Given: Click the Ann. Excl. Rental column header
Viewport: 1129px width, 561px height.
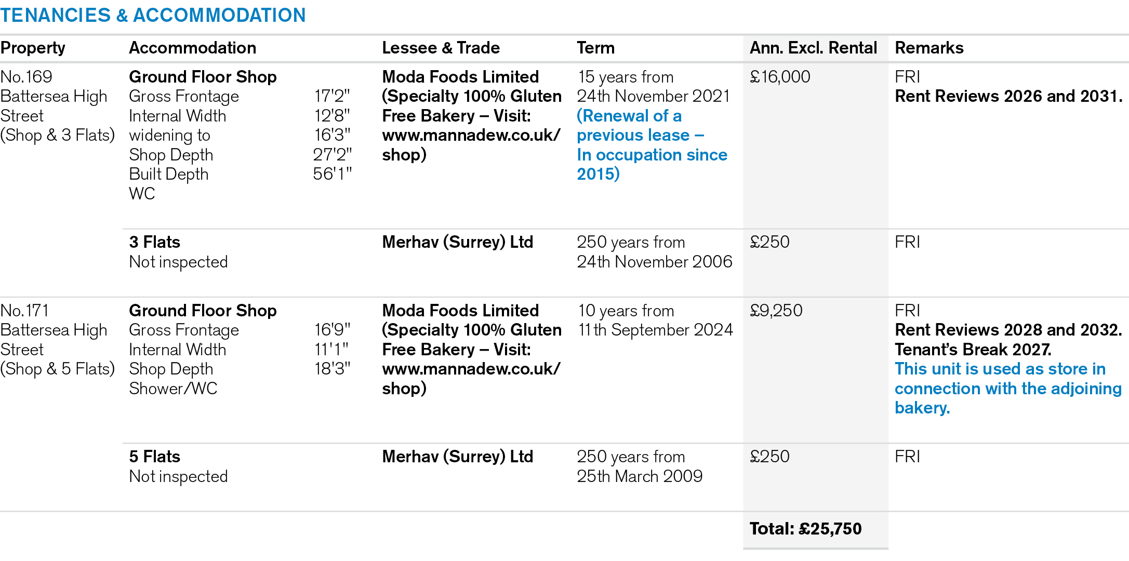Looking at the screenshot, I should (x=813, y=48).
